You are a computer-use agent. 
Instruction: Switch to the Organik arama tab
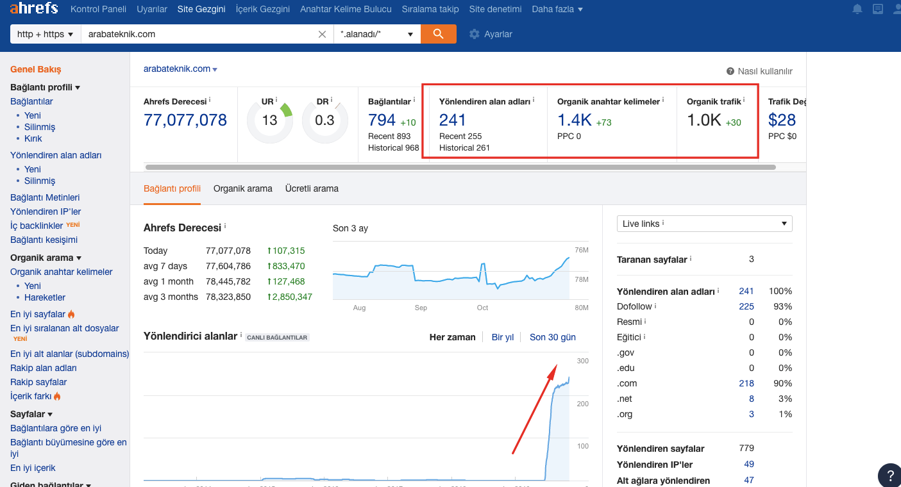coord(243,188)
